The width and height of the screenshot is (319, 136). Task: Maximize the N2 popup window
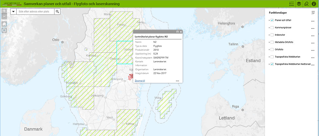(x=177, y=32)
